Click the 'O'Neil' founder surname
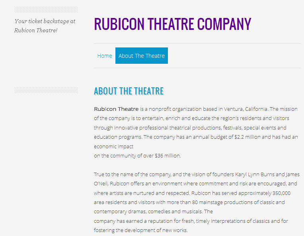The height and width of the screenshot is (236, 304). (101, 184)
